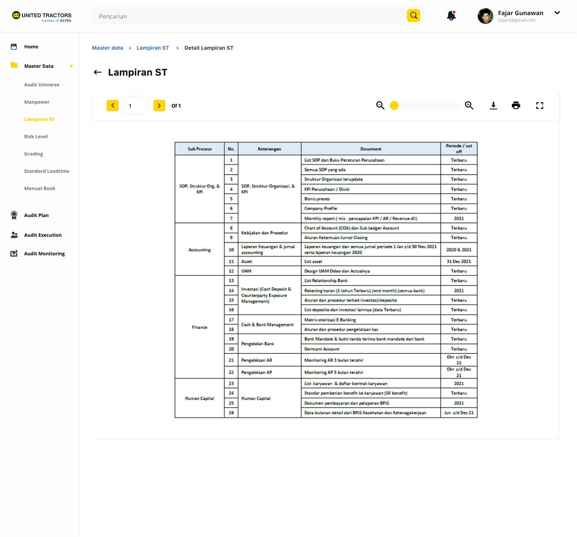Enter fullscreen view of the document
The image size is (577, 537).
[x=539, y=105]
